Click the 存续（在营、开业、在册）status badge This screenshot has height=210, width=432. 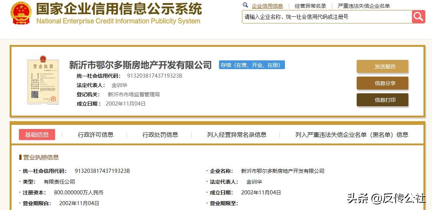[x=252, y=65]
